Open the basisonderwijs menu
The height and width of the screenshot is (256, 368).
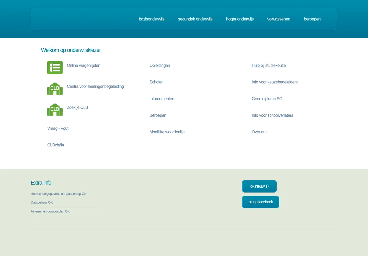click(152, 19)
